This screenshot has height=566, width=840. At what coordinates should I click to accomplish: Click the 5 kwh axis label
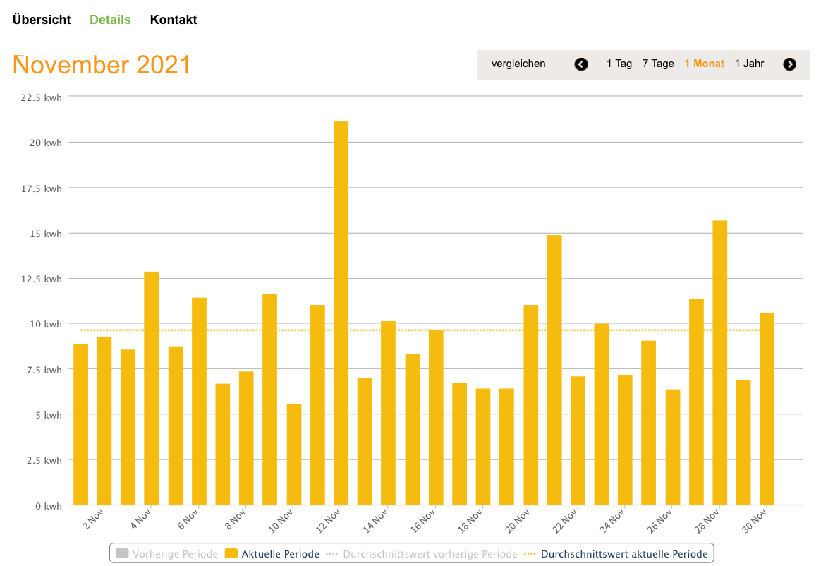(x=49, y=415)
